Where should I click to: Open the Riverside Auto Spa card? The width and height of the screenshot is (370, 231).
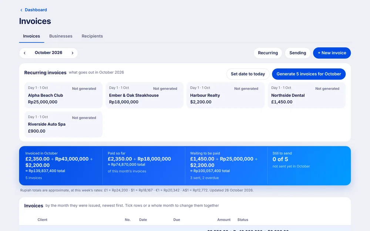[64, 124]
